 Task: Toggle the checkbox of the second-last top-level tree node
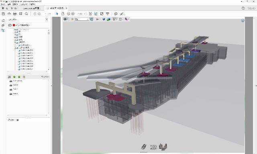[17, 43]
